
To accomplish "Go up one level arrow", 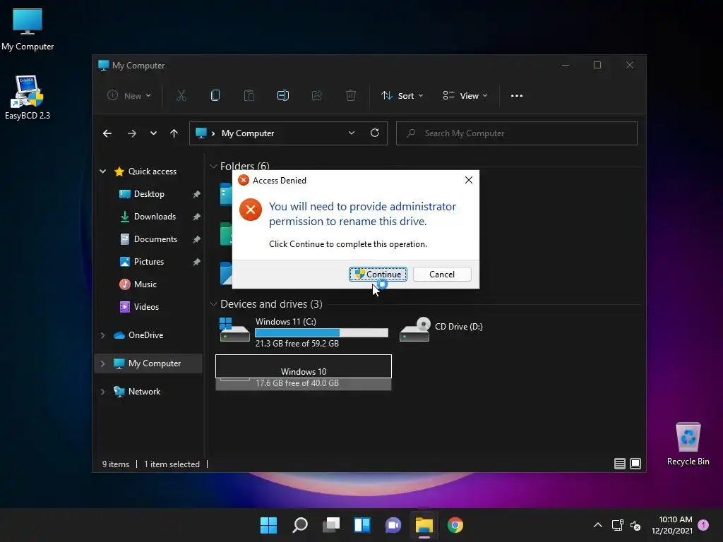I will [x=174, y=133].
